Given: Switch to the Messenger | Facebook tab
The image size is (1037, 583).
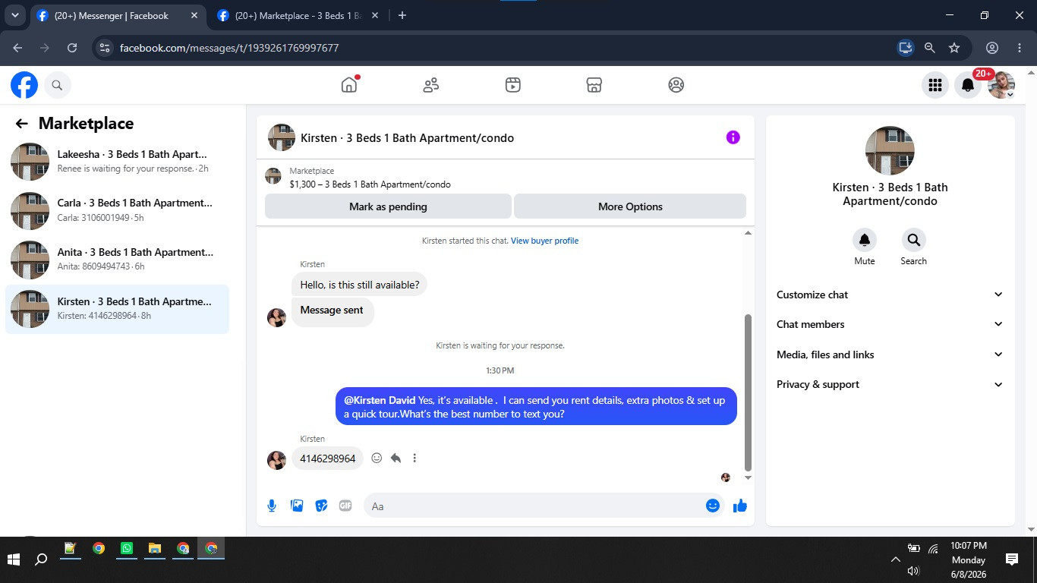Looking at the screenshot, I should tap(118, 15).
